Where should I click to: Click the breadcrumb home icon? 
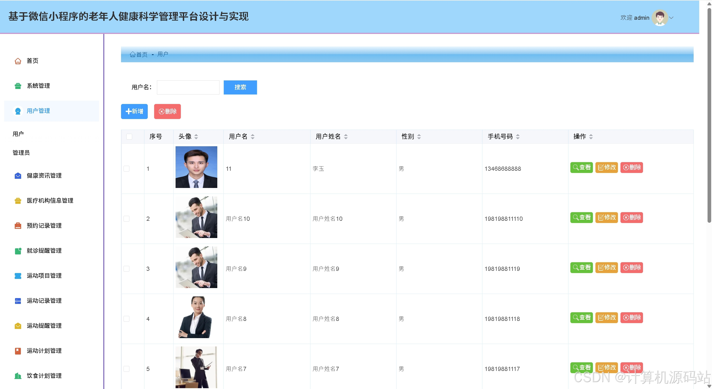coord(132,54)
